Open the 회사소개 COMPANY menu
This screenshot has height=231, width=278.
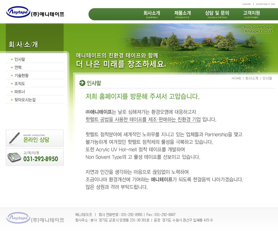pos(152,14)
